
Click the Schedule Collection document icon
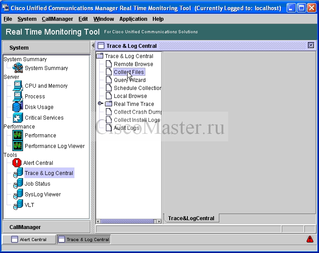coord(109,88)
